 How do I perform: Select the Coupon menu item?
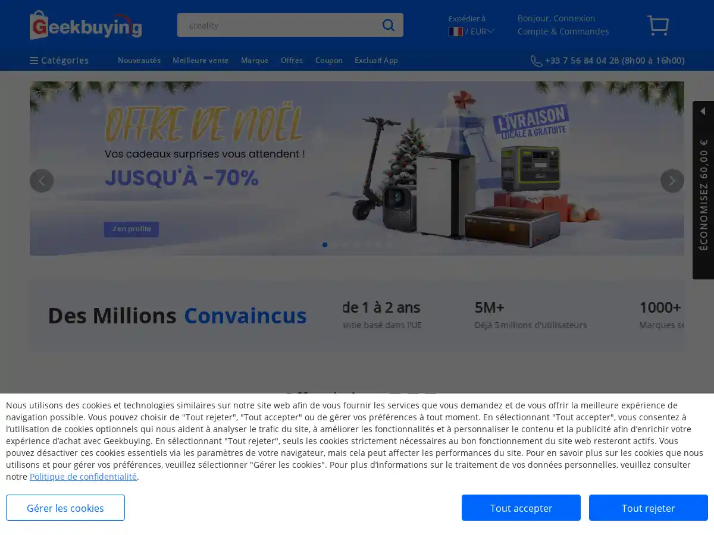pyautogui.click(x=328, y=60)
